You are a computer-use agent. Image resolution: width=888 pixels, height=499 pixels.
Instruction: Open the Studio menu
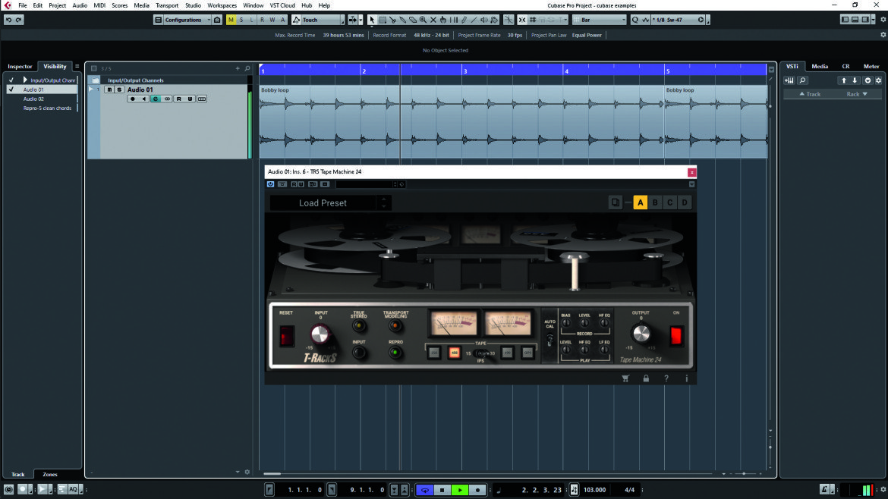pyautogui.click(x=193, y=5)
